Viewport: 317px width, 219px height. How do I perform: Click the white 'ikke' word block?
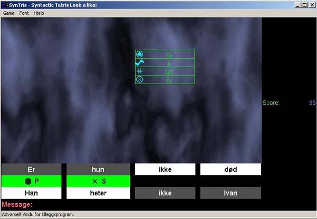[x=165, y=169]
